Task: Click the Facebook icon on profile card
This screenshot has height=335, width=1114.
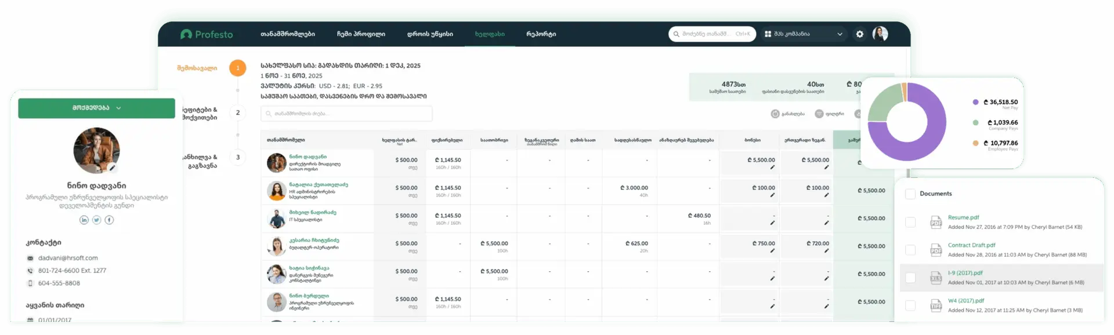Action: coord(109,220)
